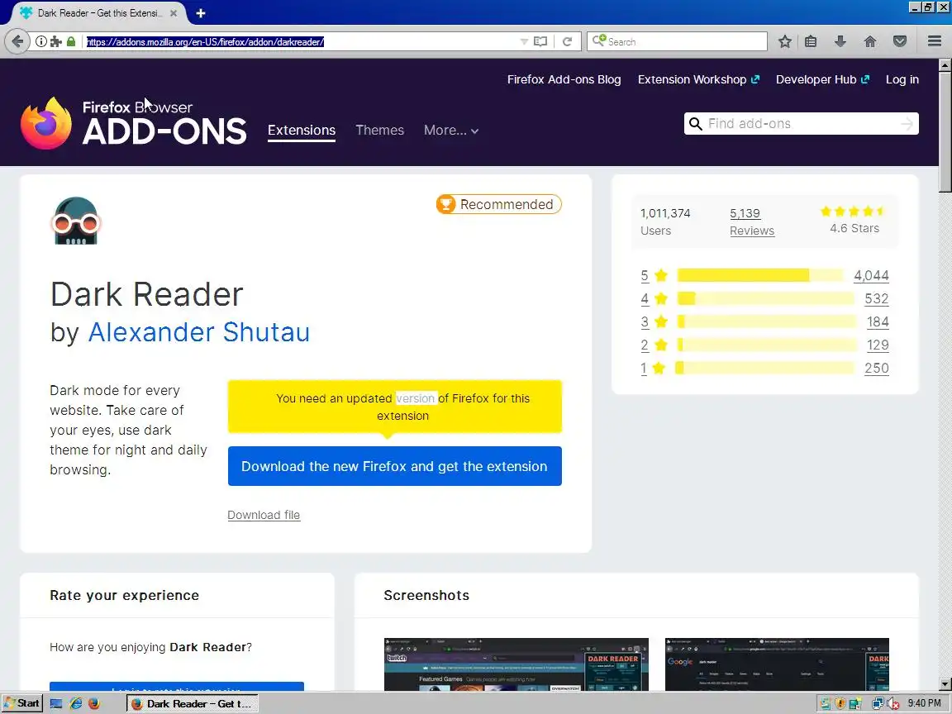Open site information info icon
Viewport: 952px width, 714px height.
point(40,41)
